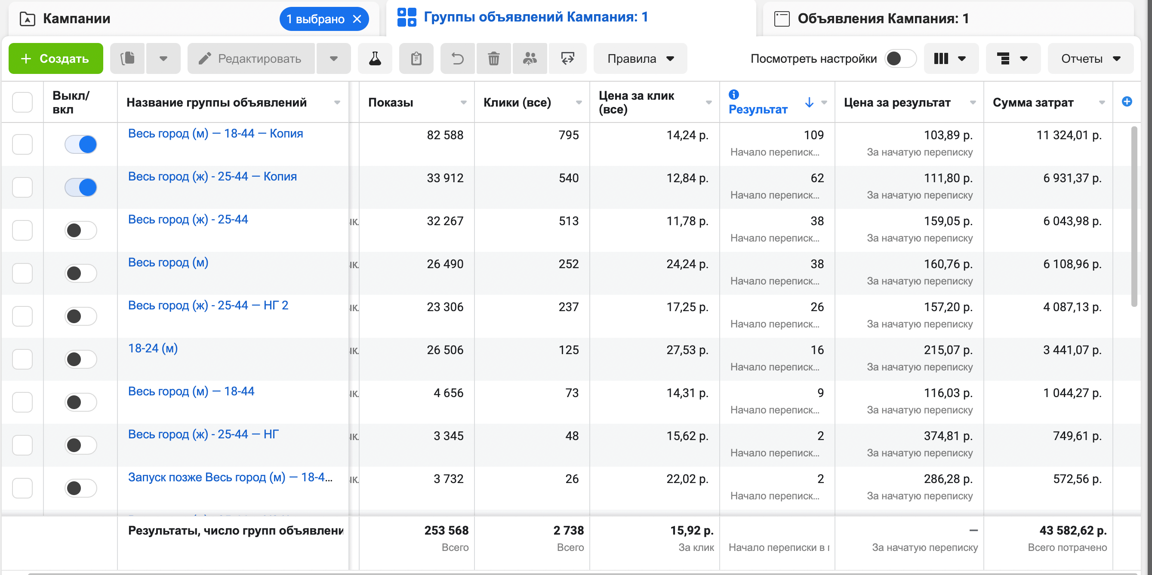This screenshot has height=575, width=1152.
Task: Enable the 'Посмотреть настройки' switch
Action: pos(900,58)
